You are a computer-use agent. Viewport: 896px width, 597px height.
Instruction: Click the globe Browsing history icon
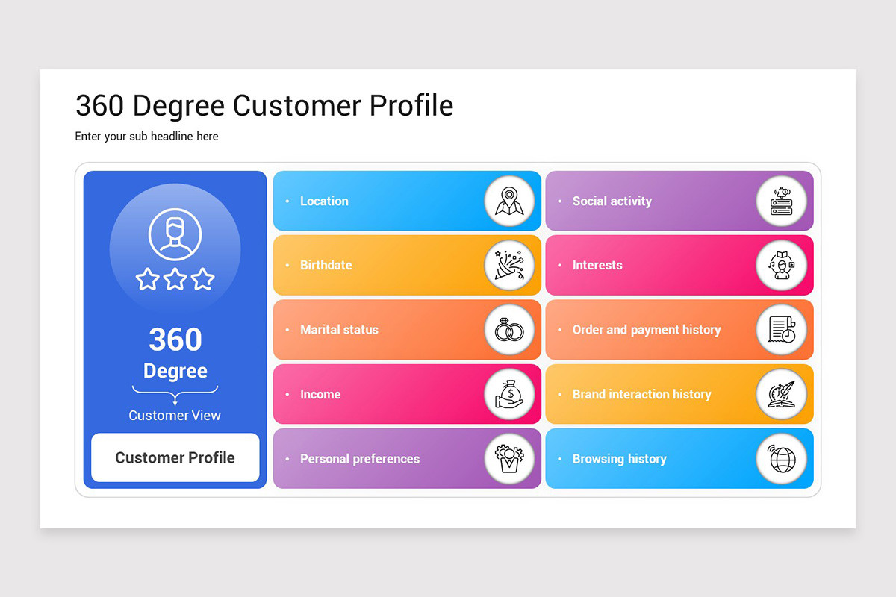782,458
